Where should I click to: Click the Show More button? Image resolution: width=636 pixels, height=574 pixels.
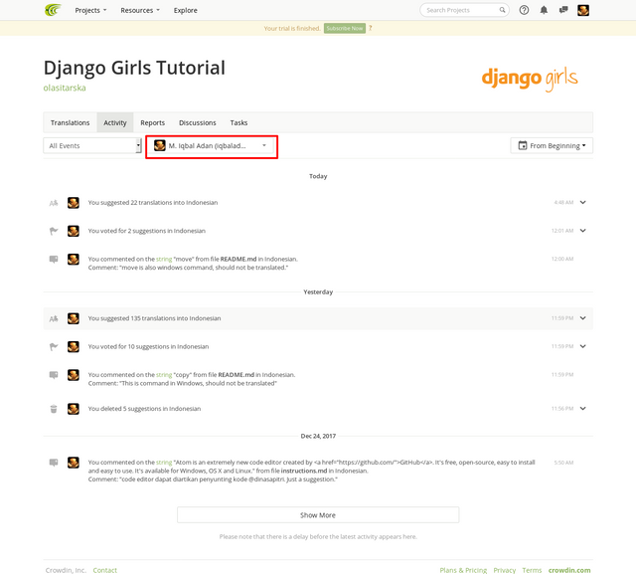318,515
